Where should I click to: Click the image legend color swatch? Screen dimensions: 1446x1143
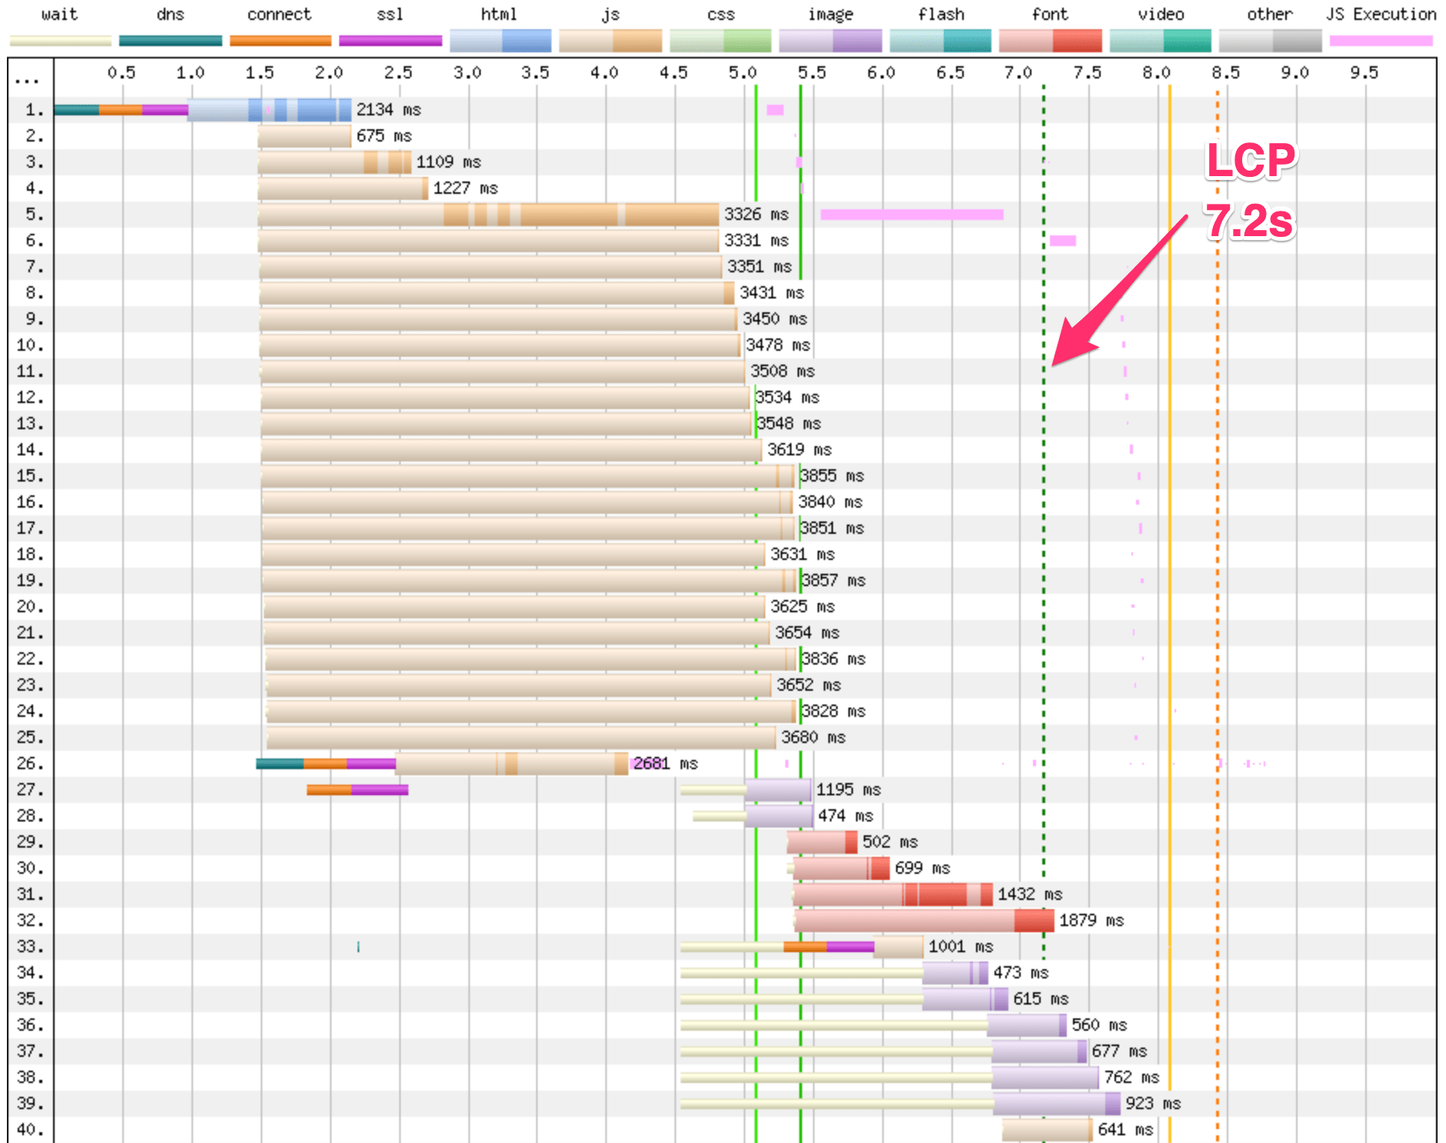tap(830, 41)
